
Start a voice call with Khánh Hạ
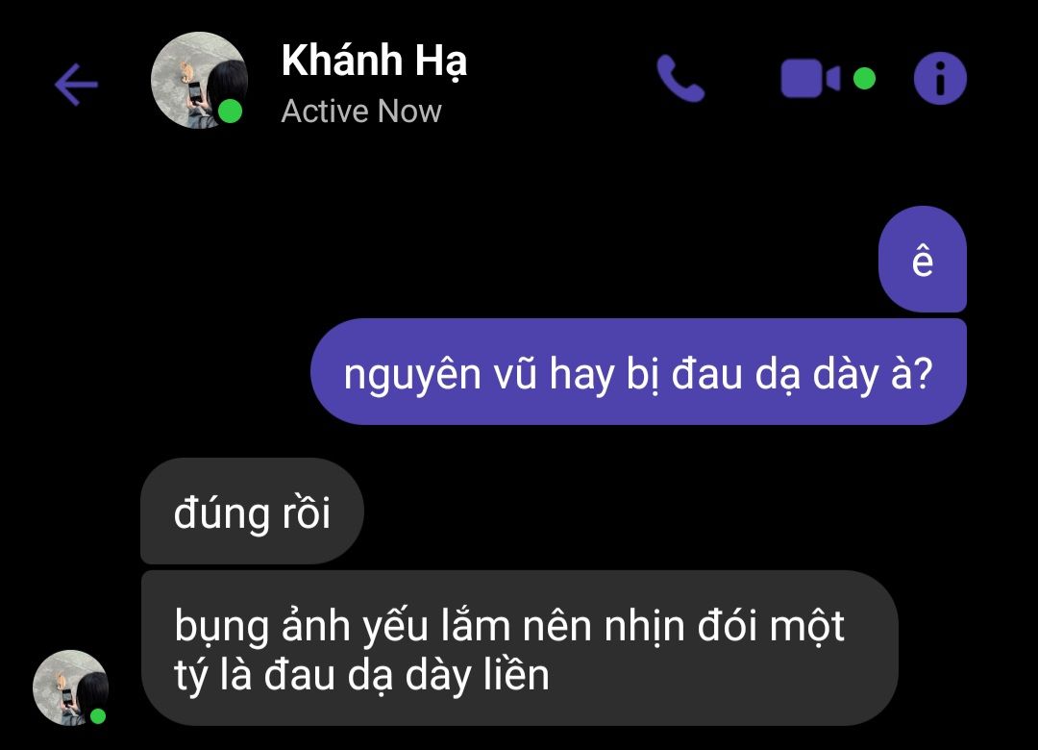(680, 78)
